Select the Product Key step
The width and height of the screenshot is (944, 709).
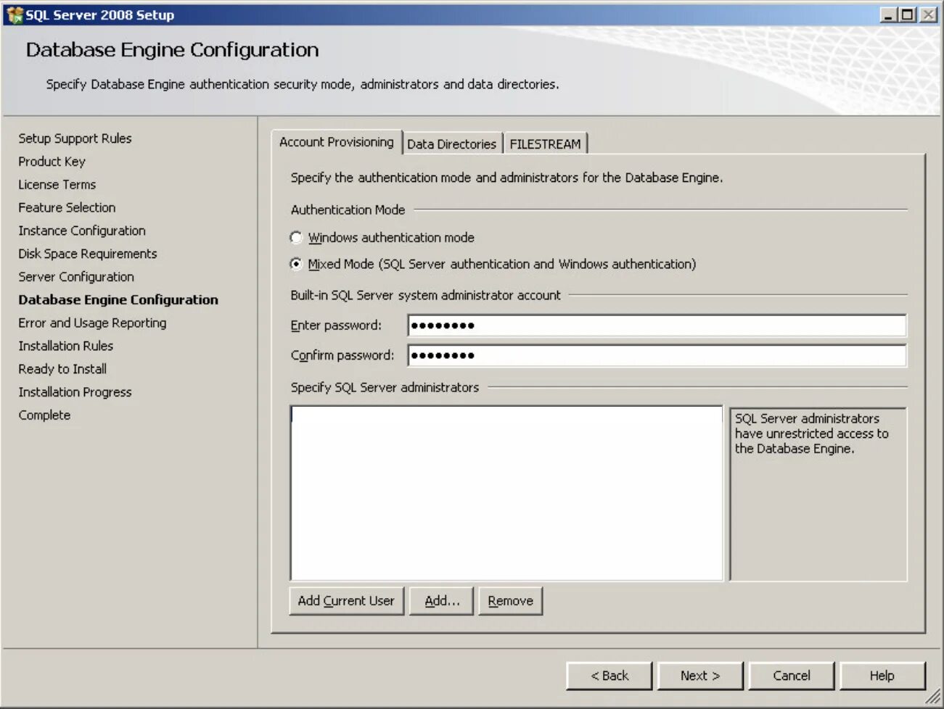(52, 162)
